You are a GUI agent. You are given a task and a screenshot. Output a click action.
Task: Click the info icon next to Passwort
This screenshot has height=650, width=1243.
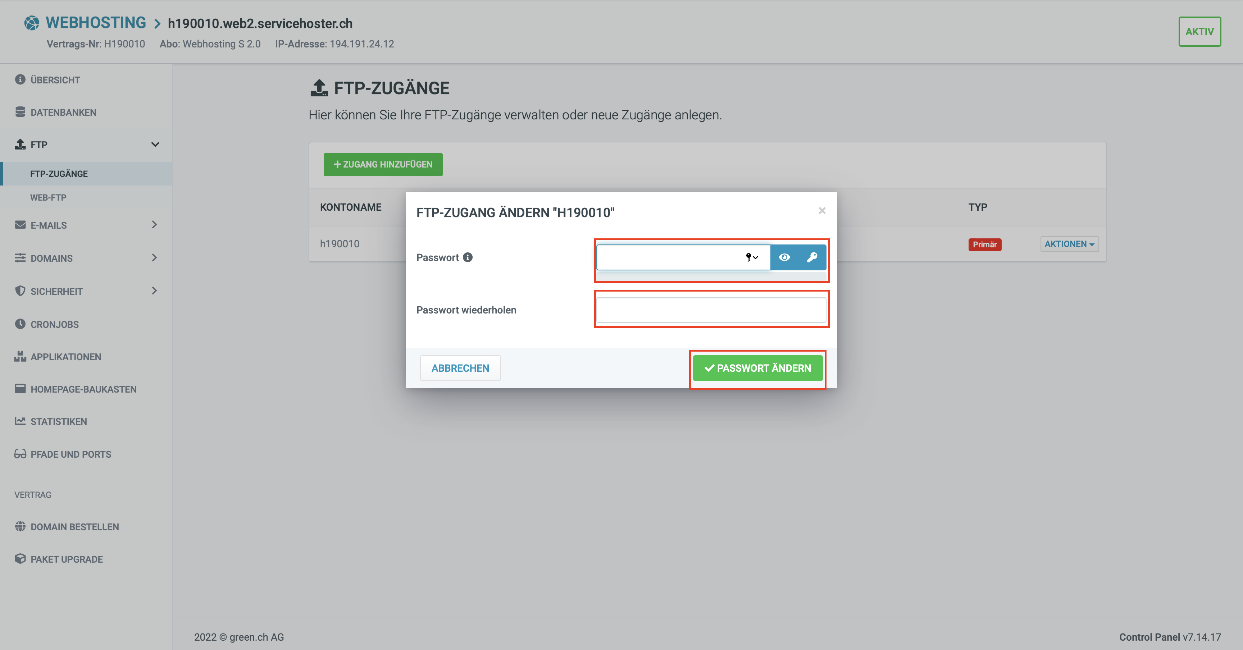pos(467,257)
